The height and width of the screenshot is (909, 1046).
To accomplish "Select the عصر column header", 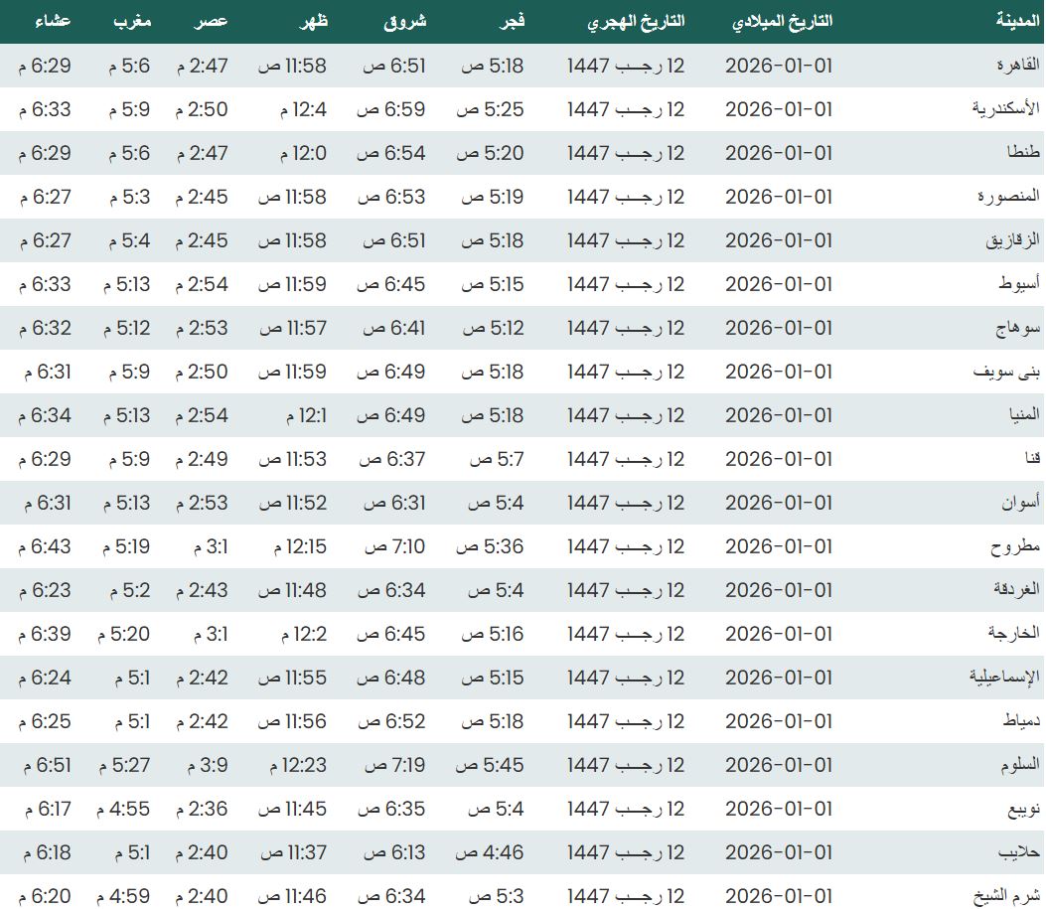I will click(x=211, y=21).
